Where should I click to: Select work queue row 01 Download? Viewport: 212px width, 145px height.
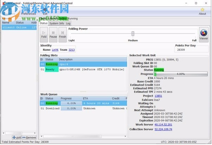83,108
